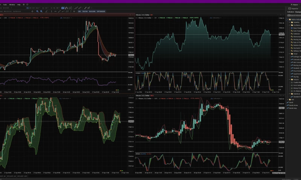The width and height of the screenshot is (301, 180).
Task: Select the Momentum indicator
Action: (x=296, y=37)
